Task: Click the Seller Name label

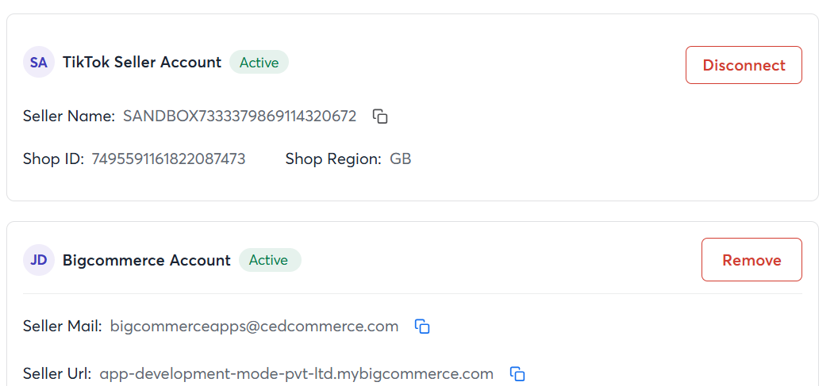Action: (69, 117)
